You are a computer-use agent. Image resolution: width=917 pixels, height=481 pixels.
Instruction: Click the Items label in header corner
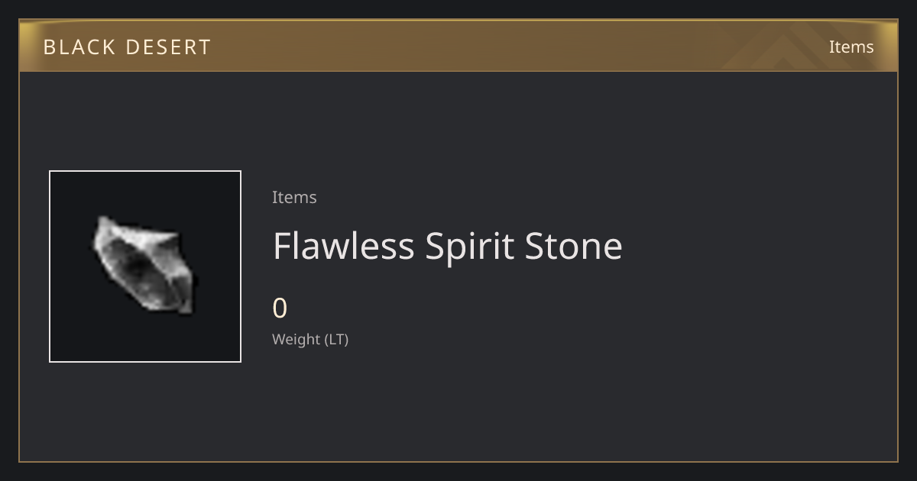coord(851,47)
